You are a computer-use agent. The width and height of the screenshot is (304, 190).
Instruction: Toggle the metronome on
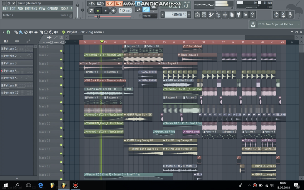91,4
